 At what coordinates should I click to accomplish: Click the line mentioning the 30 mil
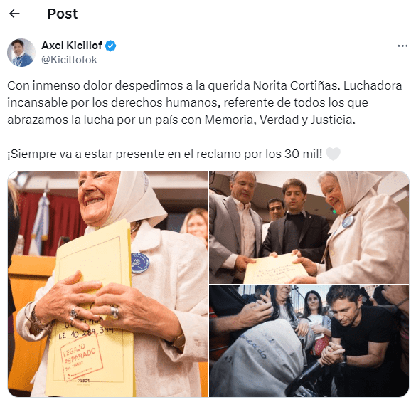click(x=165, y=154)
